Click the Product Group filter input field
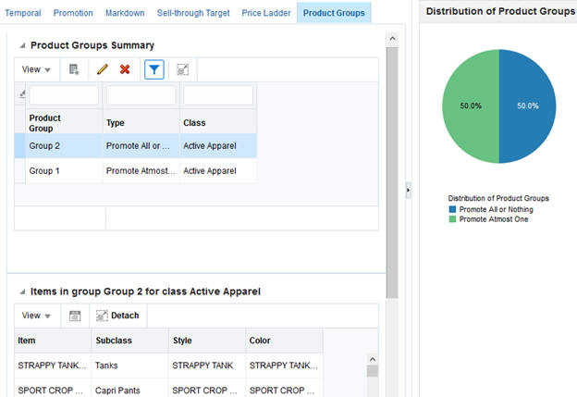The width and height of the screenshot is (577, 397). (x=64, y=95)
